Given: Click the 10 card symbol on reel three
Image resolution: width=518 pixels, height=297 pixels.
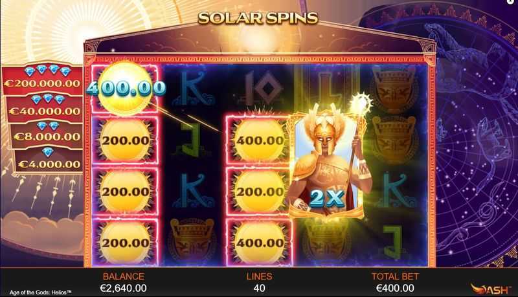Looking at the screenshot, I should click(260, 88).
